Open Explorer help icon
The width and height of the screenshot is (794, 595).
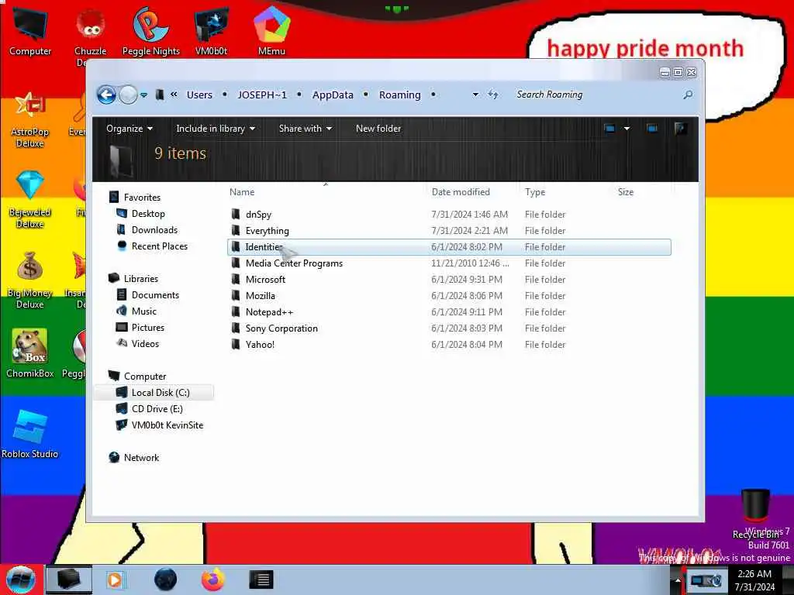[681, 129]
